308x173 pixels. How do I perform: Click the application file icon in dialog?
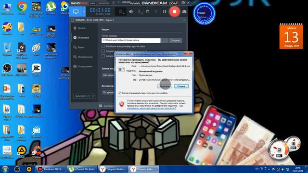tap(121, 69)
